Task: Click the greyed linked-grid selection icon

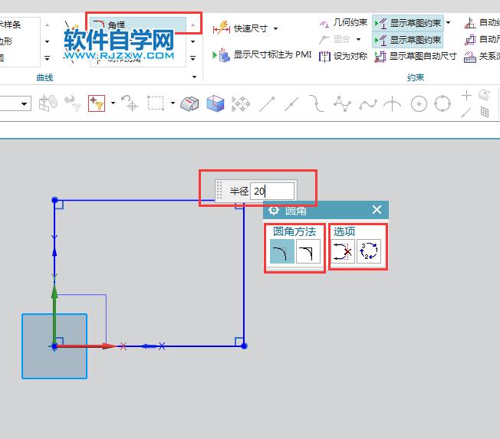Action: click(x=48, y=103)
